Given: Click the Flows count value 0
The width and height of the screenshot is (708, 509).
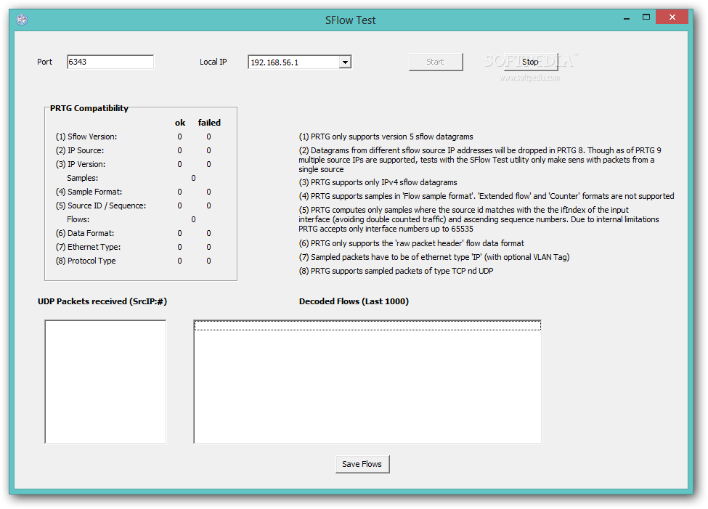Looking at the screenshot, I should tap(193, 219).
